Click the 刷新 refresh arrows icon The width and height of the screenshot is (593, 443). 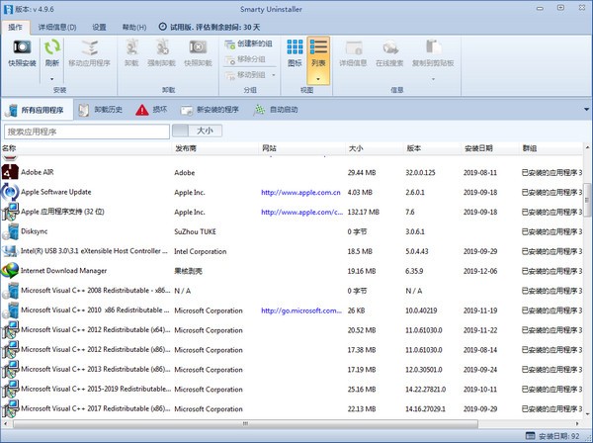click(x=51, y=47)
